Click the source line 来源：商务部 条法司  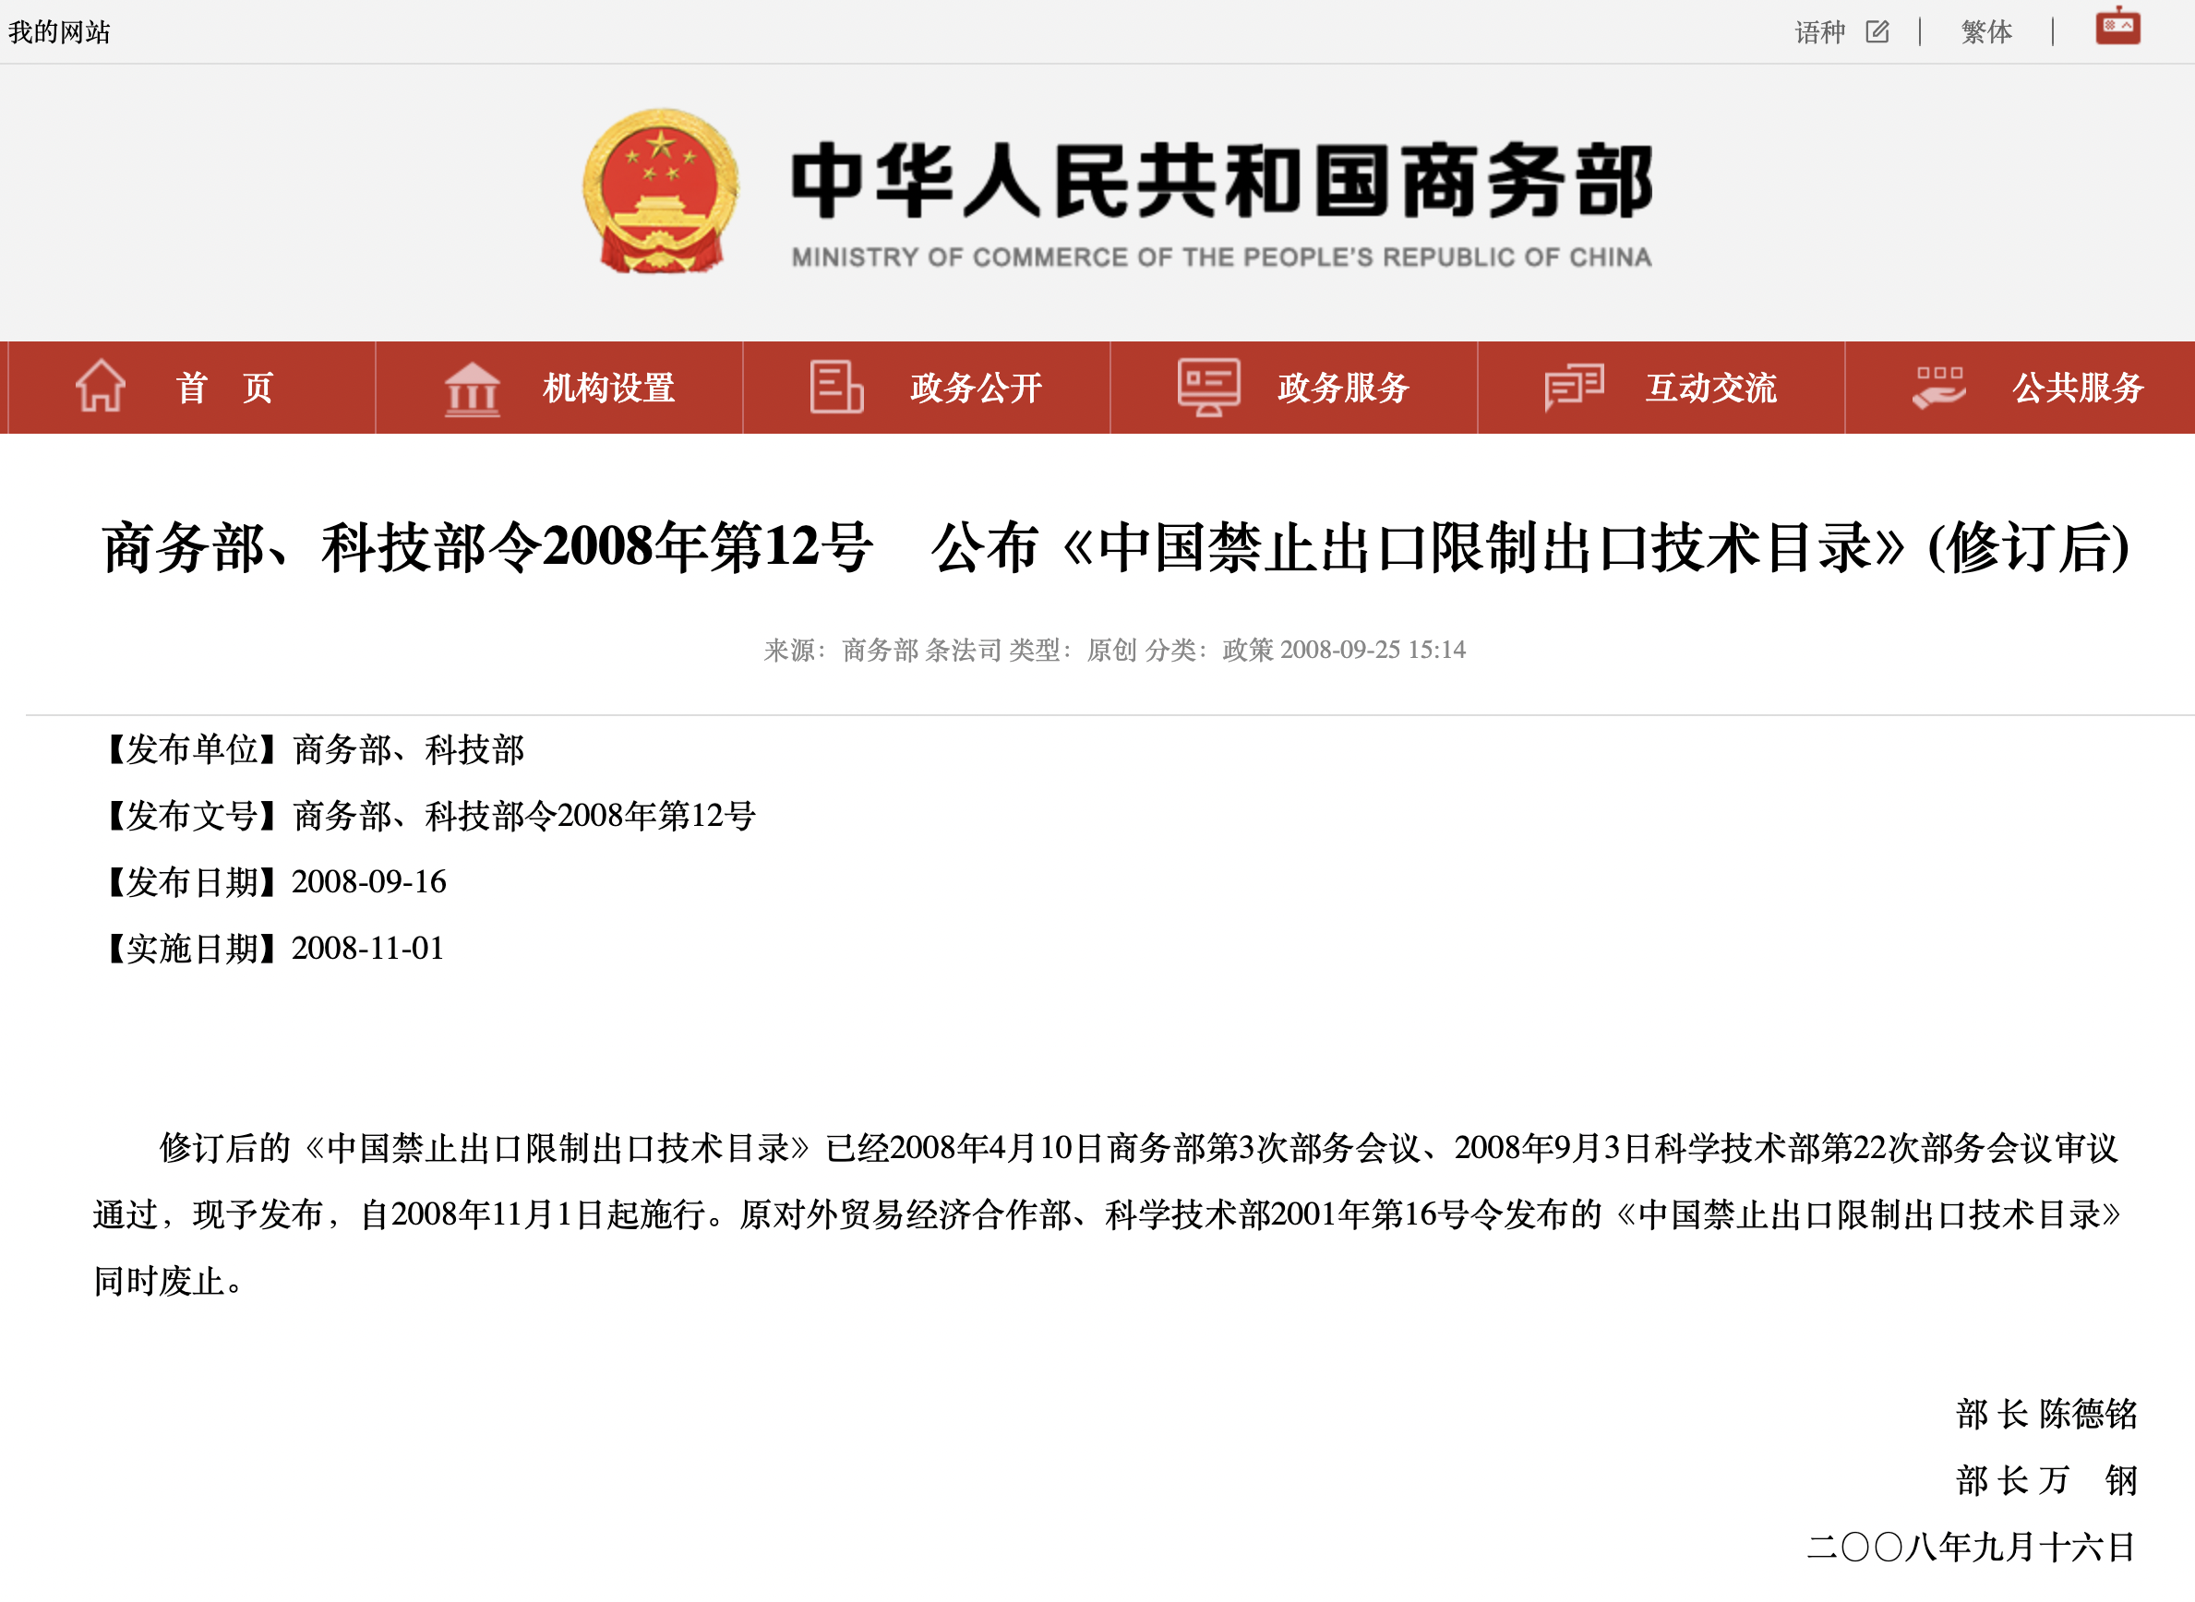point(882,650)
